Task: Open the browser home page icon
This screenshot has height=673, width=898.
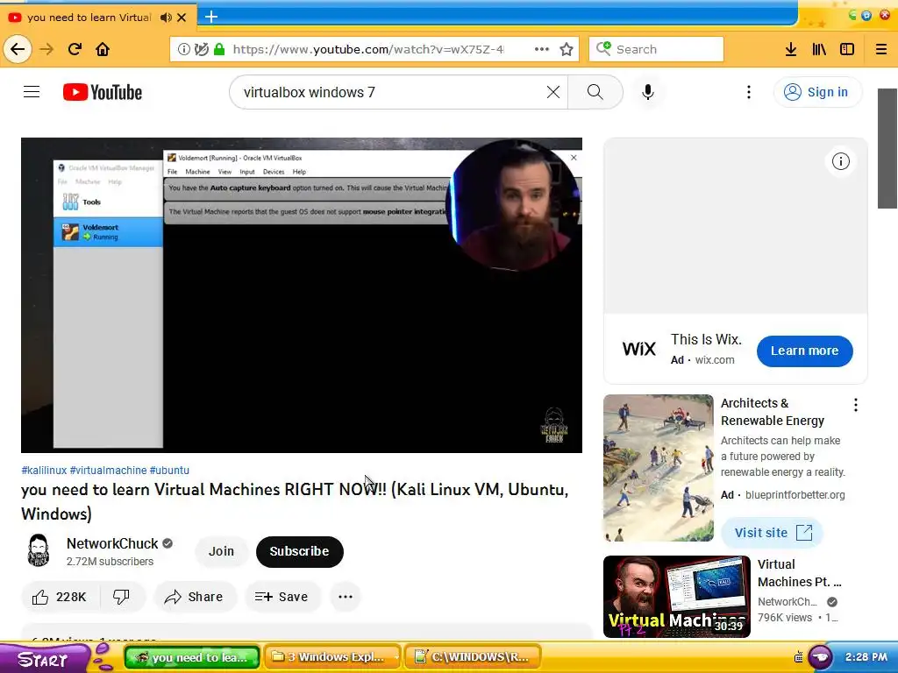Action: pos(103,49)
